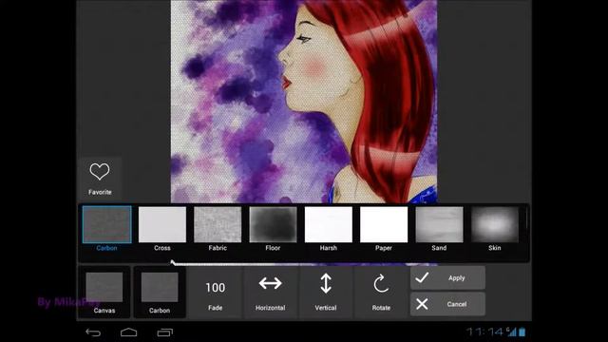Pick the Skin texture
The height and width of the screenshot is (342, 608).
(495, 225)
